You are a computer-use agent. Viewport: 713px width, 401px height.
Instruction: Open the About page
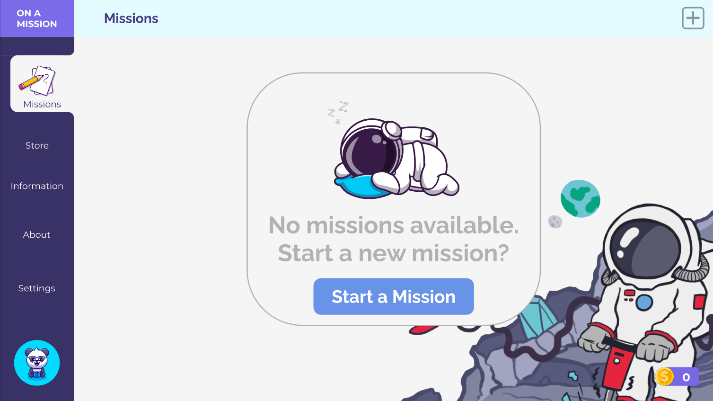pyautogui.click(x=37, y=235)
